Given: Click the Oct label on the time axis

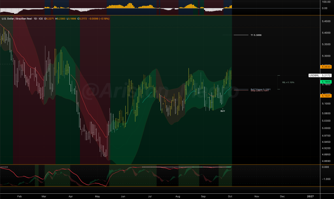Looking at the screenshot, I should point(230,197).
